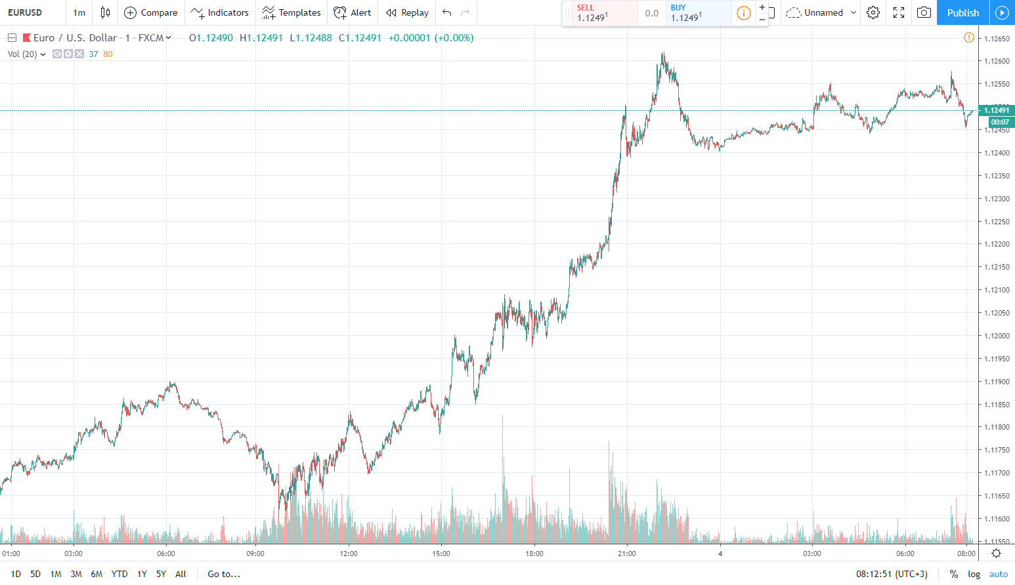Enter fullscreen mode
This screenshot has width=1015, height=585.
point(899,12)
